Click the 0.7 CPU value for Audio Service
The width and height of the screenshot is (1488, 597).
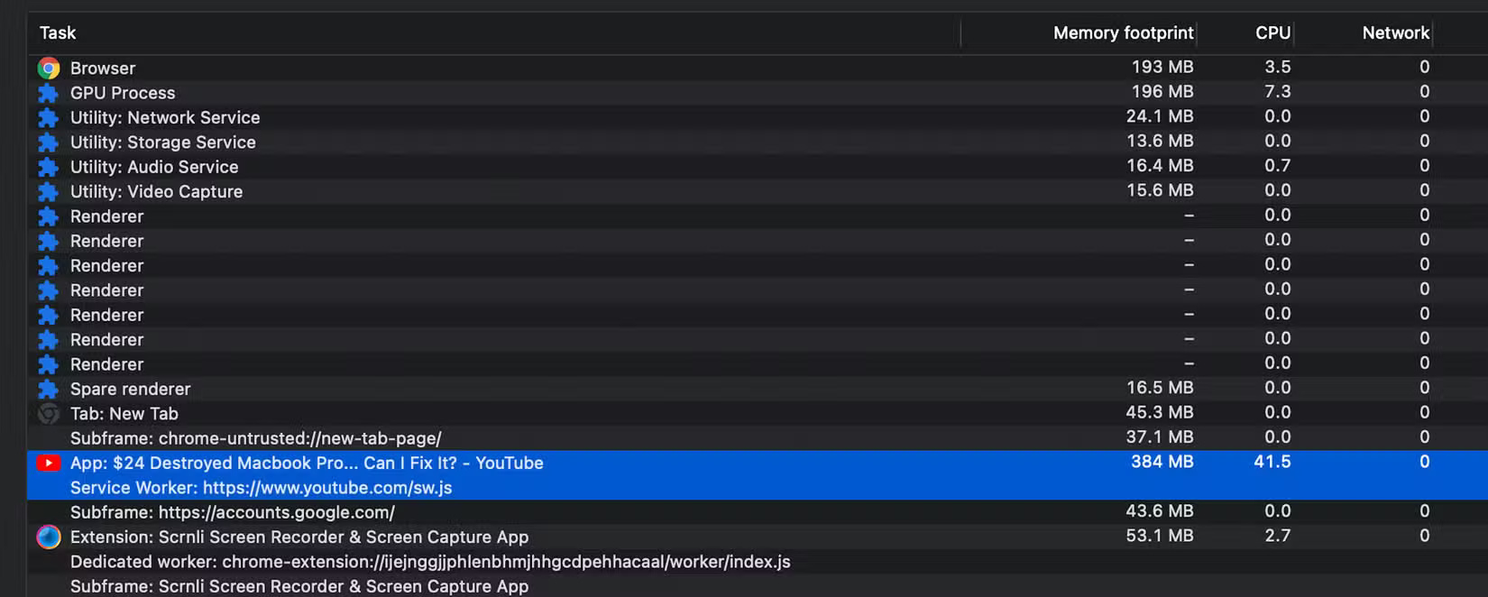1278,165
